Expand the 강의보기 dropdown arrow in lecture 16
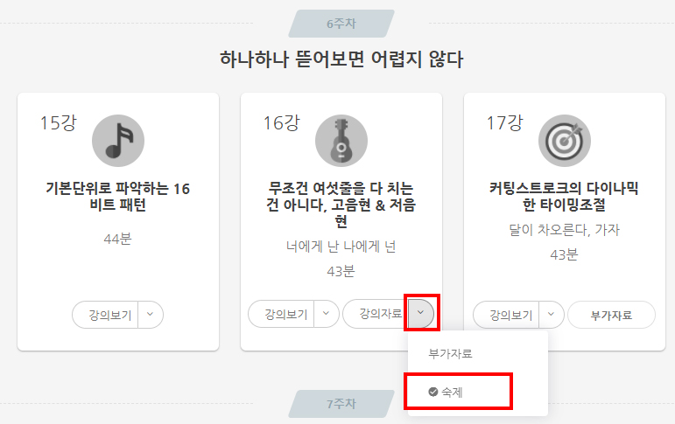Screen dimensions: 675x424 [x=327, y=314]
